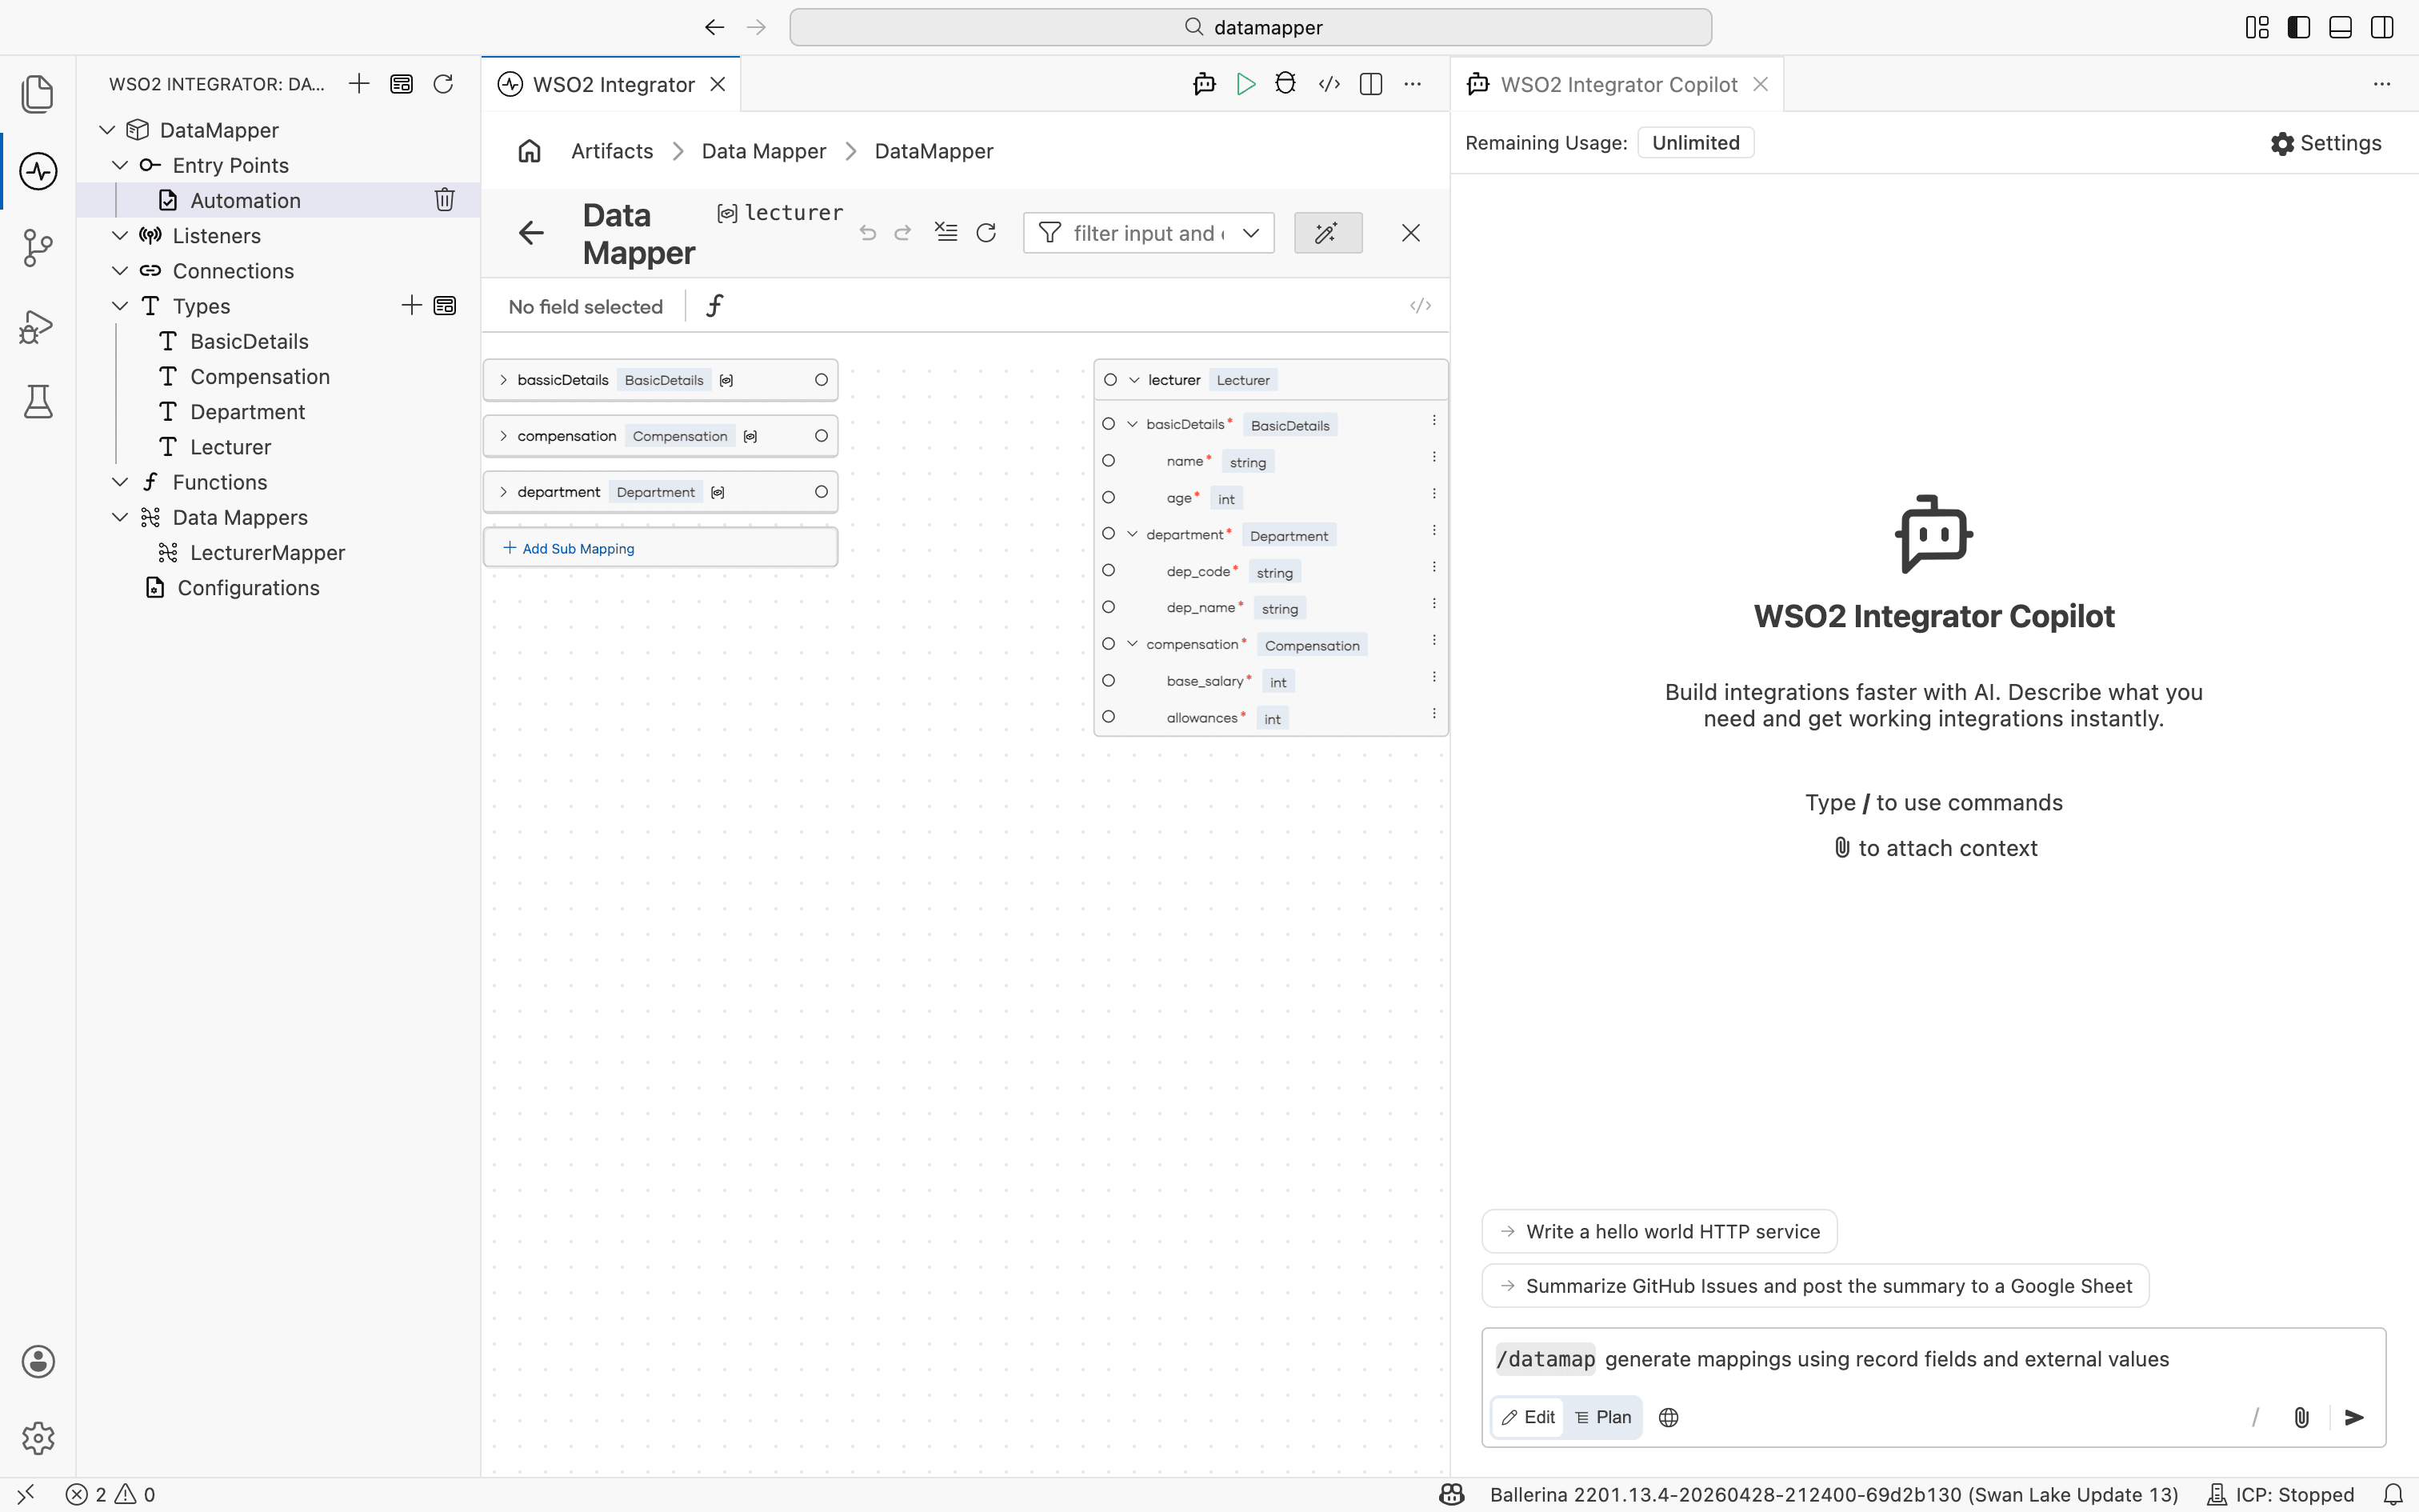Open notifications bell in status bar
The height and width of the screenshot is (1512, 2419).
pyautogui.click(x=2393, y=1495)
